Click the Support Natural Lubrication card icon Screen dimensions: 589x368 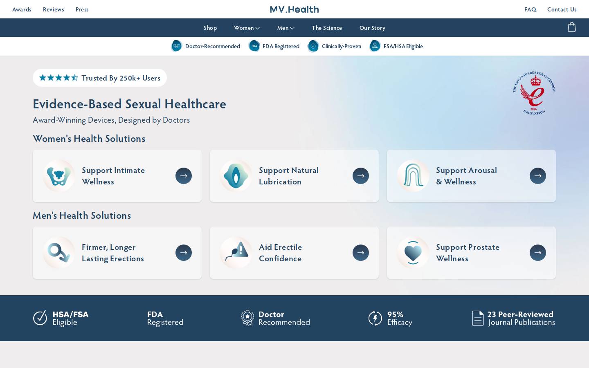pyautogui.click(x=236, y=176)
